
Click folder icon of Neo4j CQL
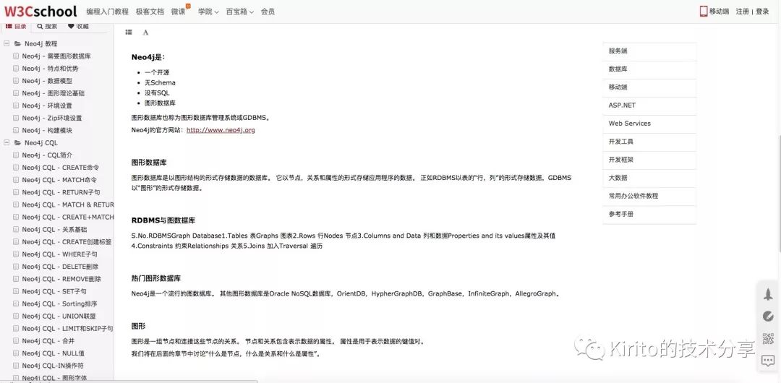coord(17,143)
